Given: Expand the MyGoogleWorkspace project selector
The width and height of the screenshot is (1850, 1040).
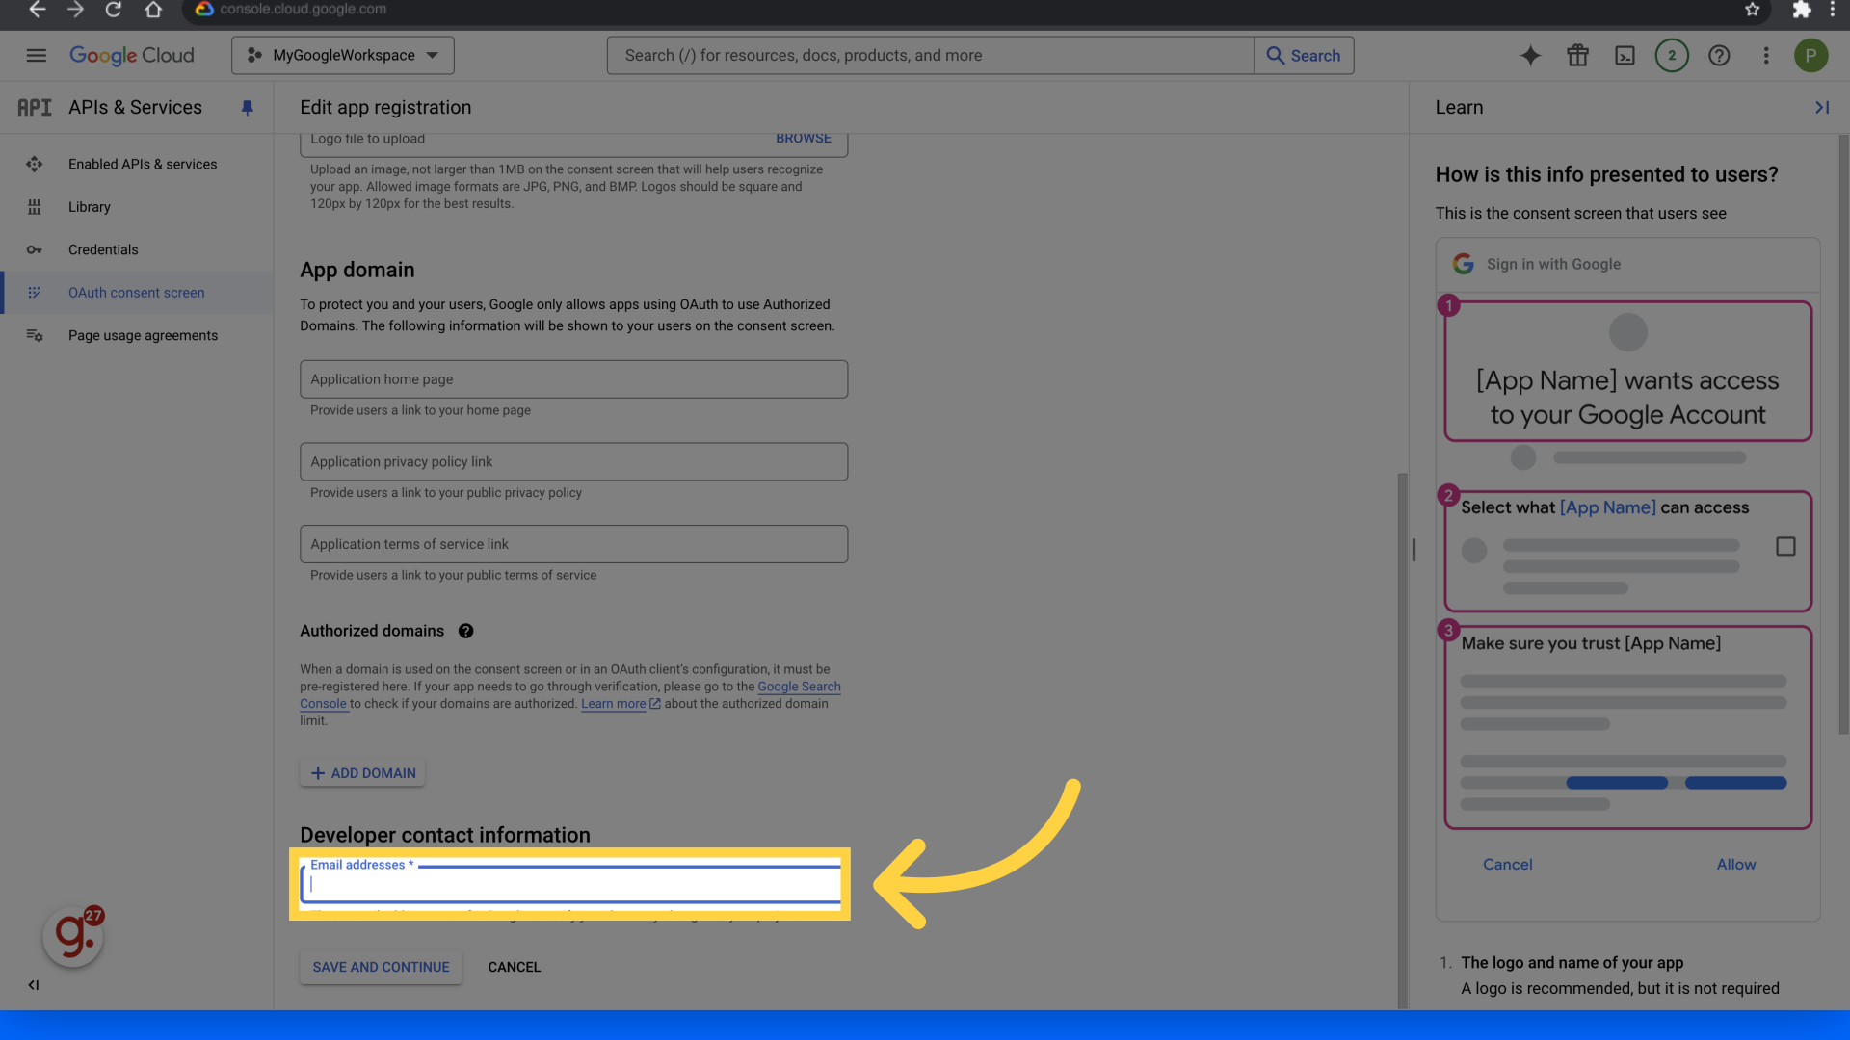Looking at the screenshot, I should click(343, 56).
